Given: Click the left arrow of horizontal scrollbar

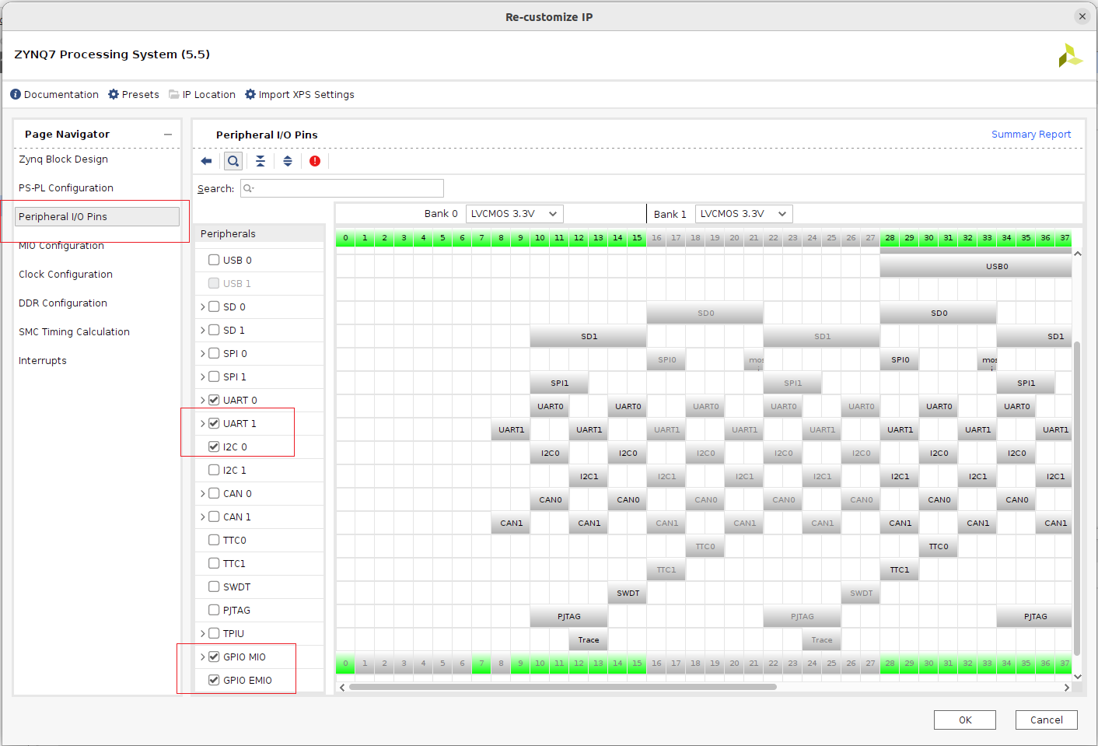Looking at the screenshot, I should (x=341, y=687).
